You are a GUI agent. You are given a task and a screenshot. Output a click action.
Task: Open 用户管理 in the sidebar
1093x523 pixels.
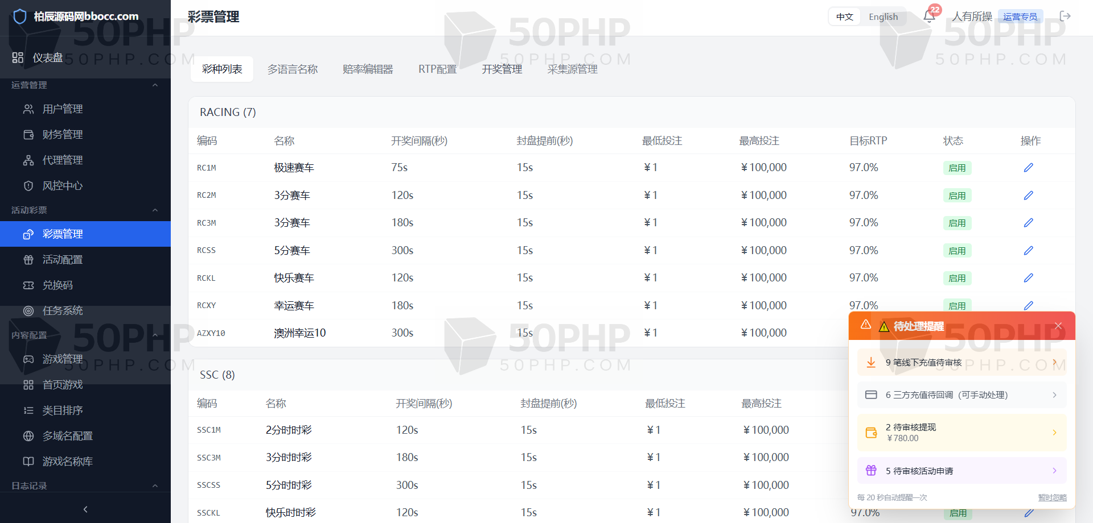coord(85,109)
